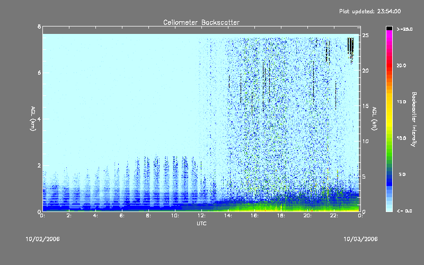Click the '6' km tick label

click(x=39, y=73)
